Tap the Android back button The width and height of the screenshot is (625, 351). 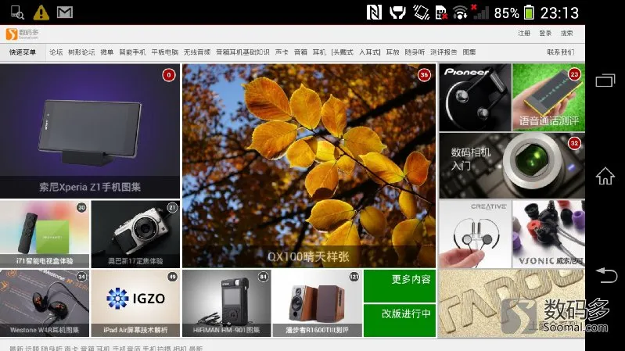606,275
